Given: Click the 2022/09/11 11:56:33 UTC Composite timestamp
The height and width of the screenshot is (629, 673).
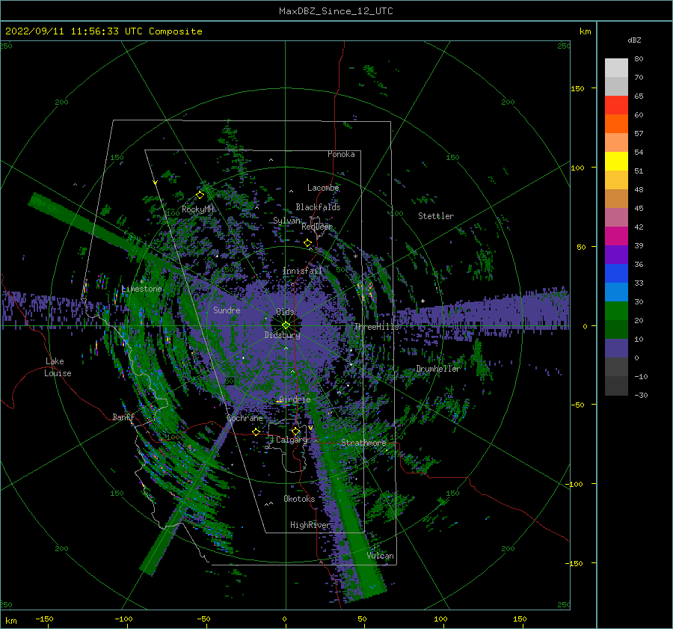Looking at the screenshot, I should tap(104, 31).
